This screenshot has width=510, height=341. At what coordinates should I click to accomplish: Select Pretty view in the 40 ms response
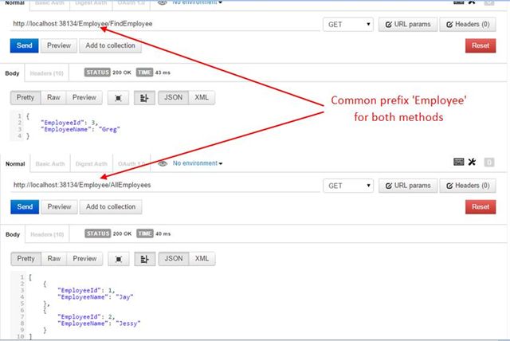click(25, 259)
